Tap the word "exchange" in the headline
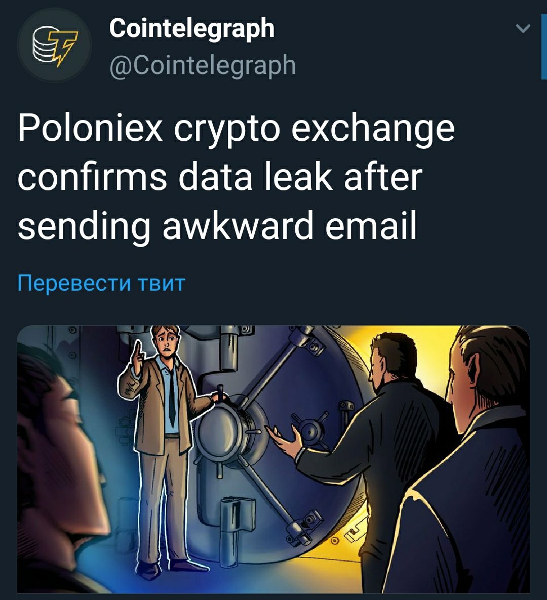Image resolution: width=547 pixels, height=600 pixels. pyautogui.click(x=373, y=129)
